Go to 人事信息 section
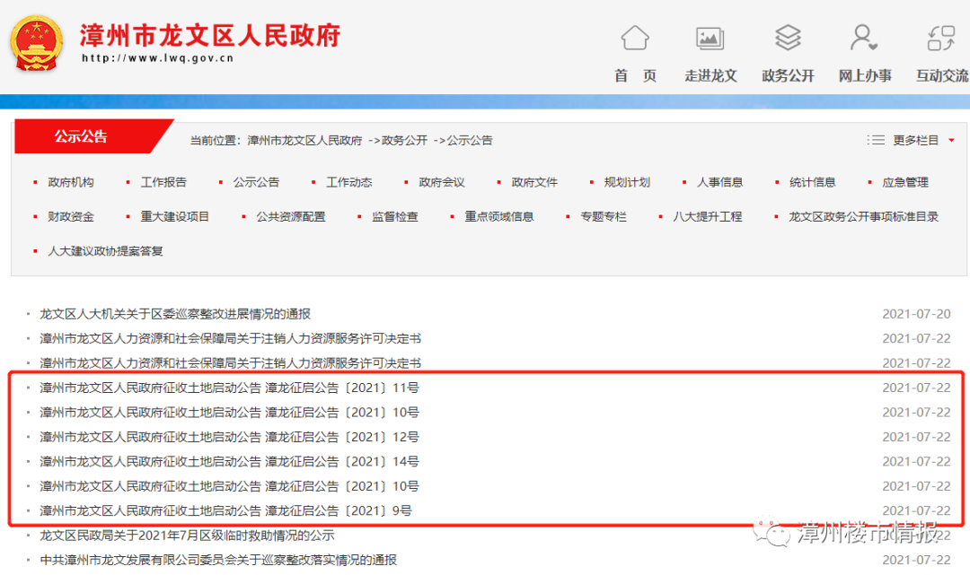Screen dimensions: 970x575 (719, 182)
